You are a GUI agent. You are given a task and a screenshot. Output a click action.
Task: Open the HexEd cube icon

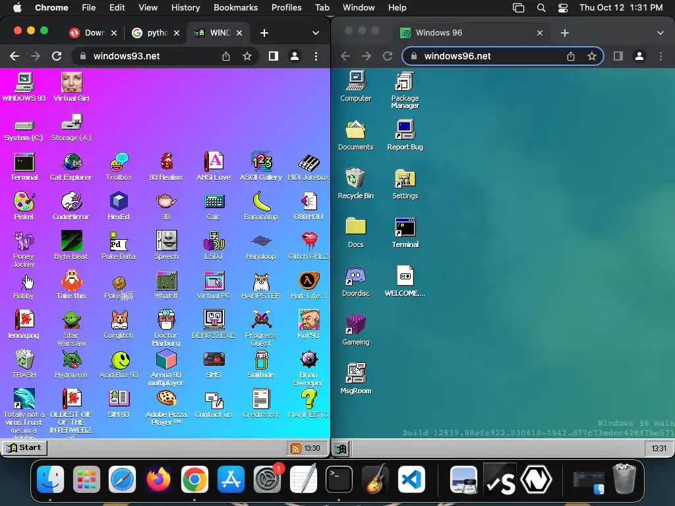pos(119,206)
